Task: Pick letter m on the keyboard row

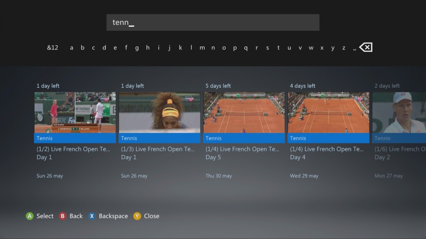Action: 202,48
